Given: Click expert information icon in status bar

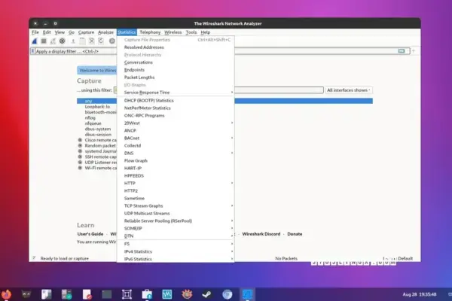Looking at the screenshot, I should [x=34, y=258].
